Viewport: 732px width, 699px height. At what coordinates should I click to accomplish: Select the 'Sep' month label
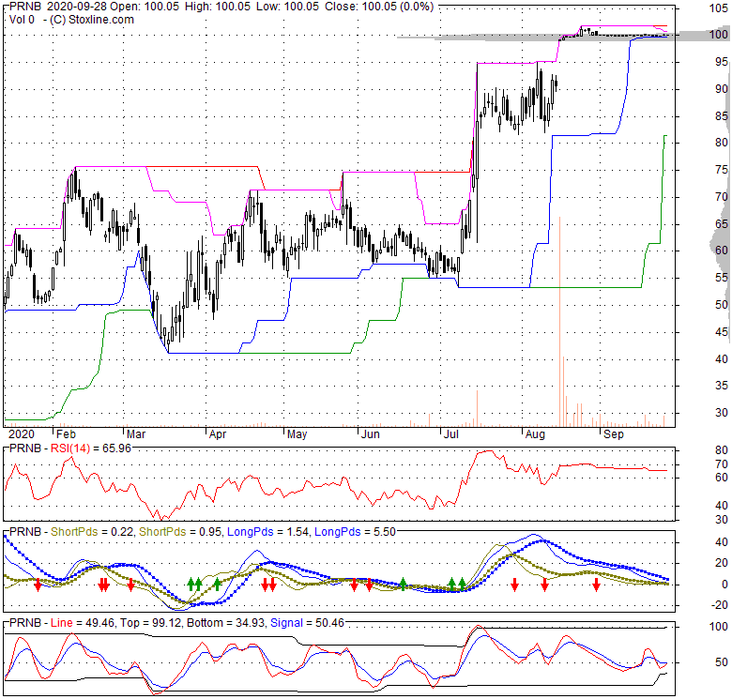(x=614, y=434)
